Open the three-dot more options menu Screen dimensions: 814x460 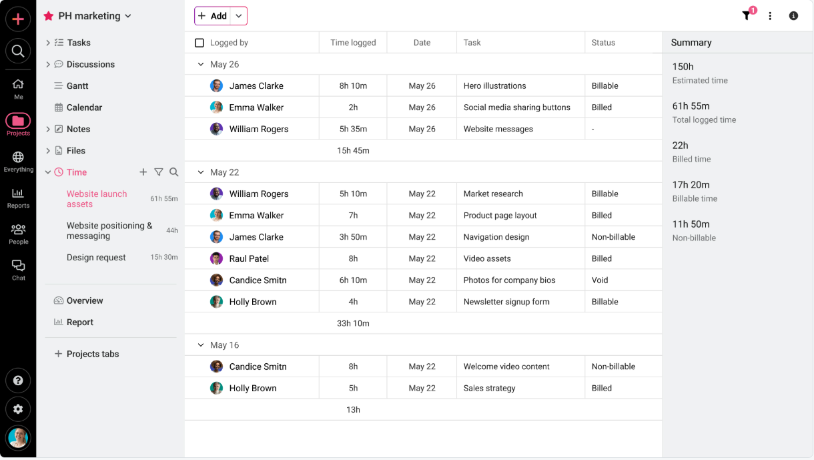point(770,16)
